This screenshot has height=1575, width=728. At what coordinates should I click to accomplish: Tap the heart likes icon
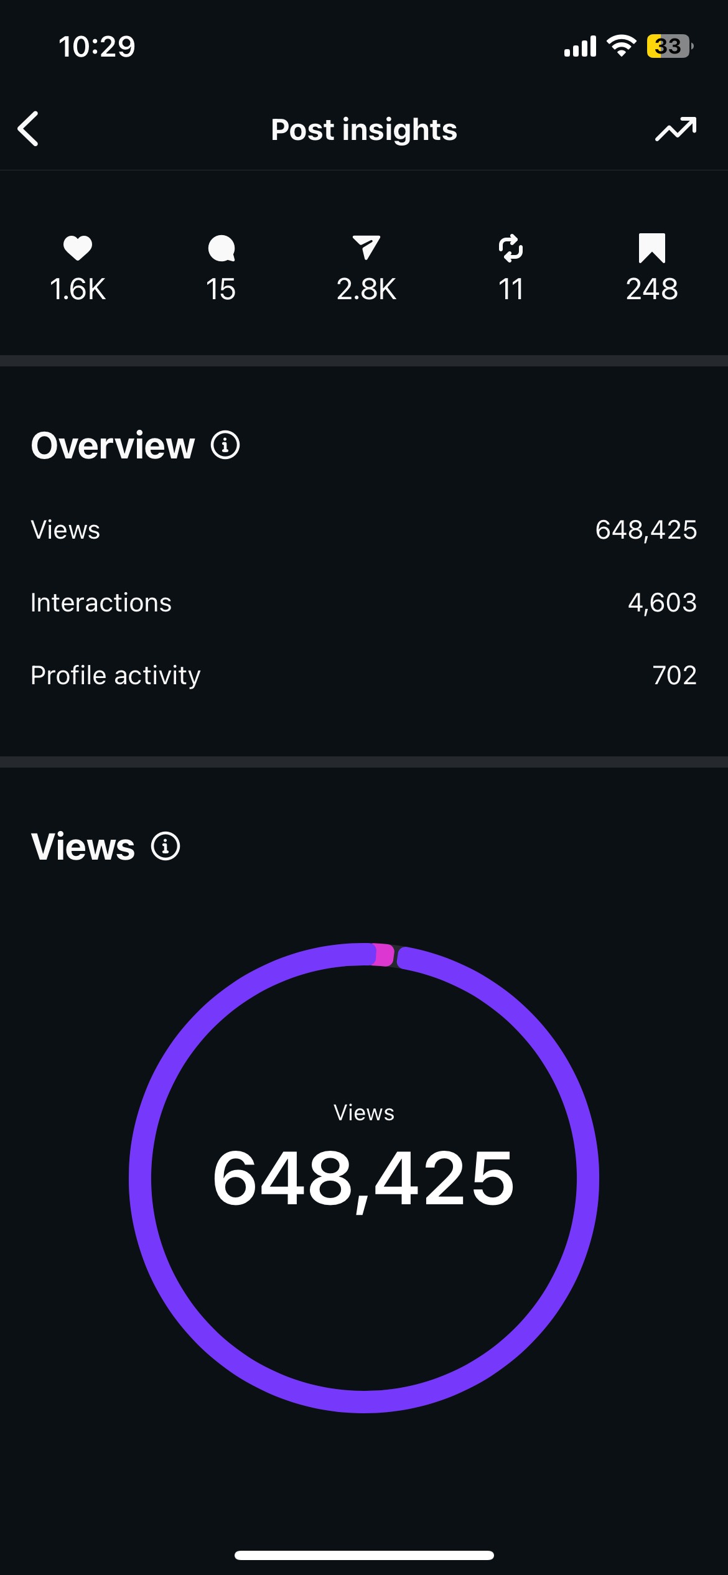[78, 248]
